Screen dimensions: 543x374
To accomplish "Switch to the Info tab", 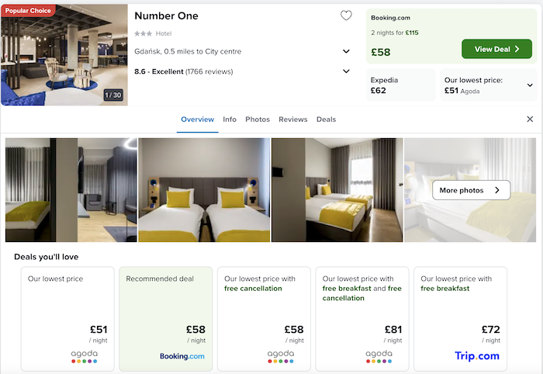I will [x=230, y=119].
